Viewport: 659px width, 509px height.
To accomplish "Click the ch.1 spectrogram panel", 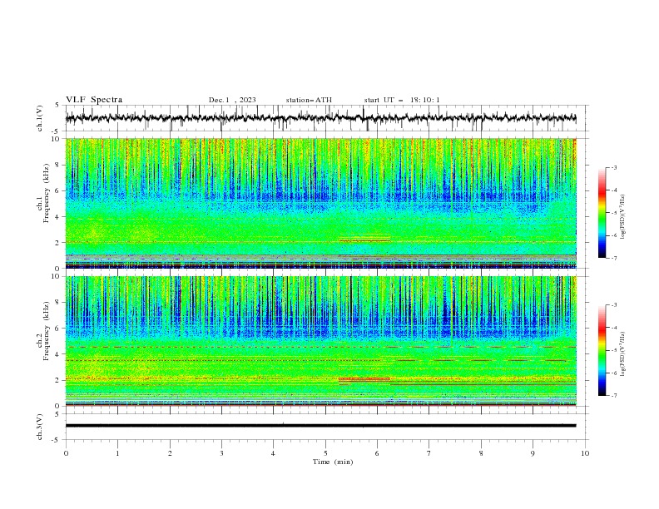I will click(320, 203).
